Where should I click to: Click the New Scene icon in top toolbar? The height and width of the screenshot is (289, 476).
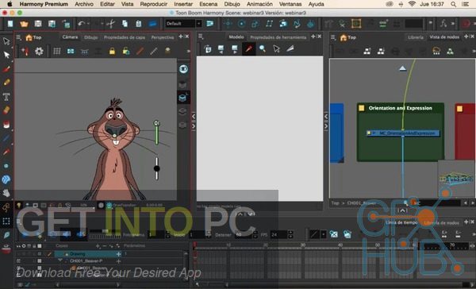click(10, 24)
